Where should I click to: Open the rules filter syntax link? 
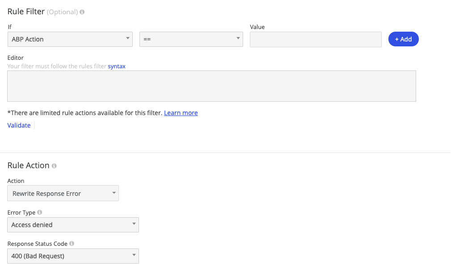(x=117, y=66)
